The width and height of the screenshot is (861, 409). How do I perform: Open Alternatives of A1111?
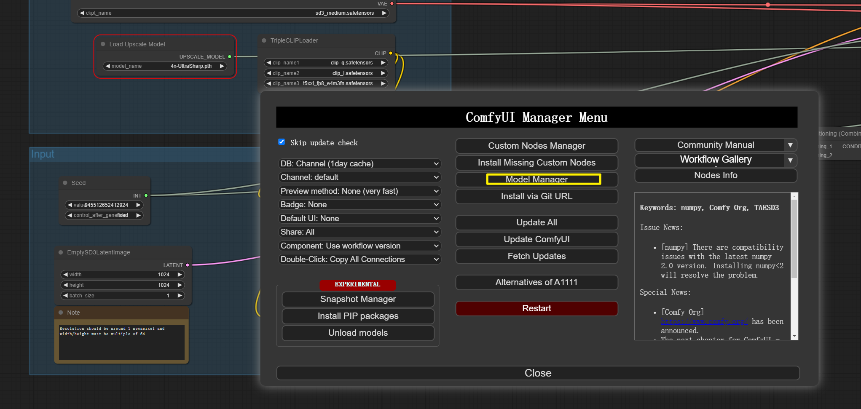coord(536,282)
